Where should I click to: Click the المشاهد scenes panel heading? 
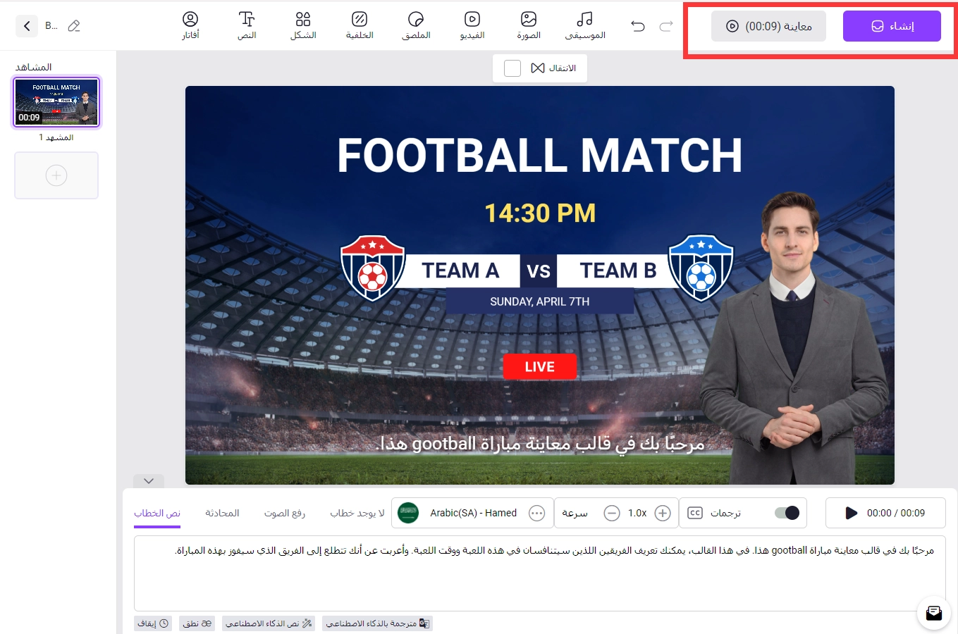[x=34, y=67]
